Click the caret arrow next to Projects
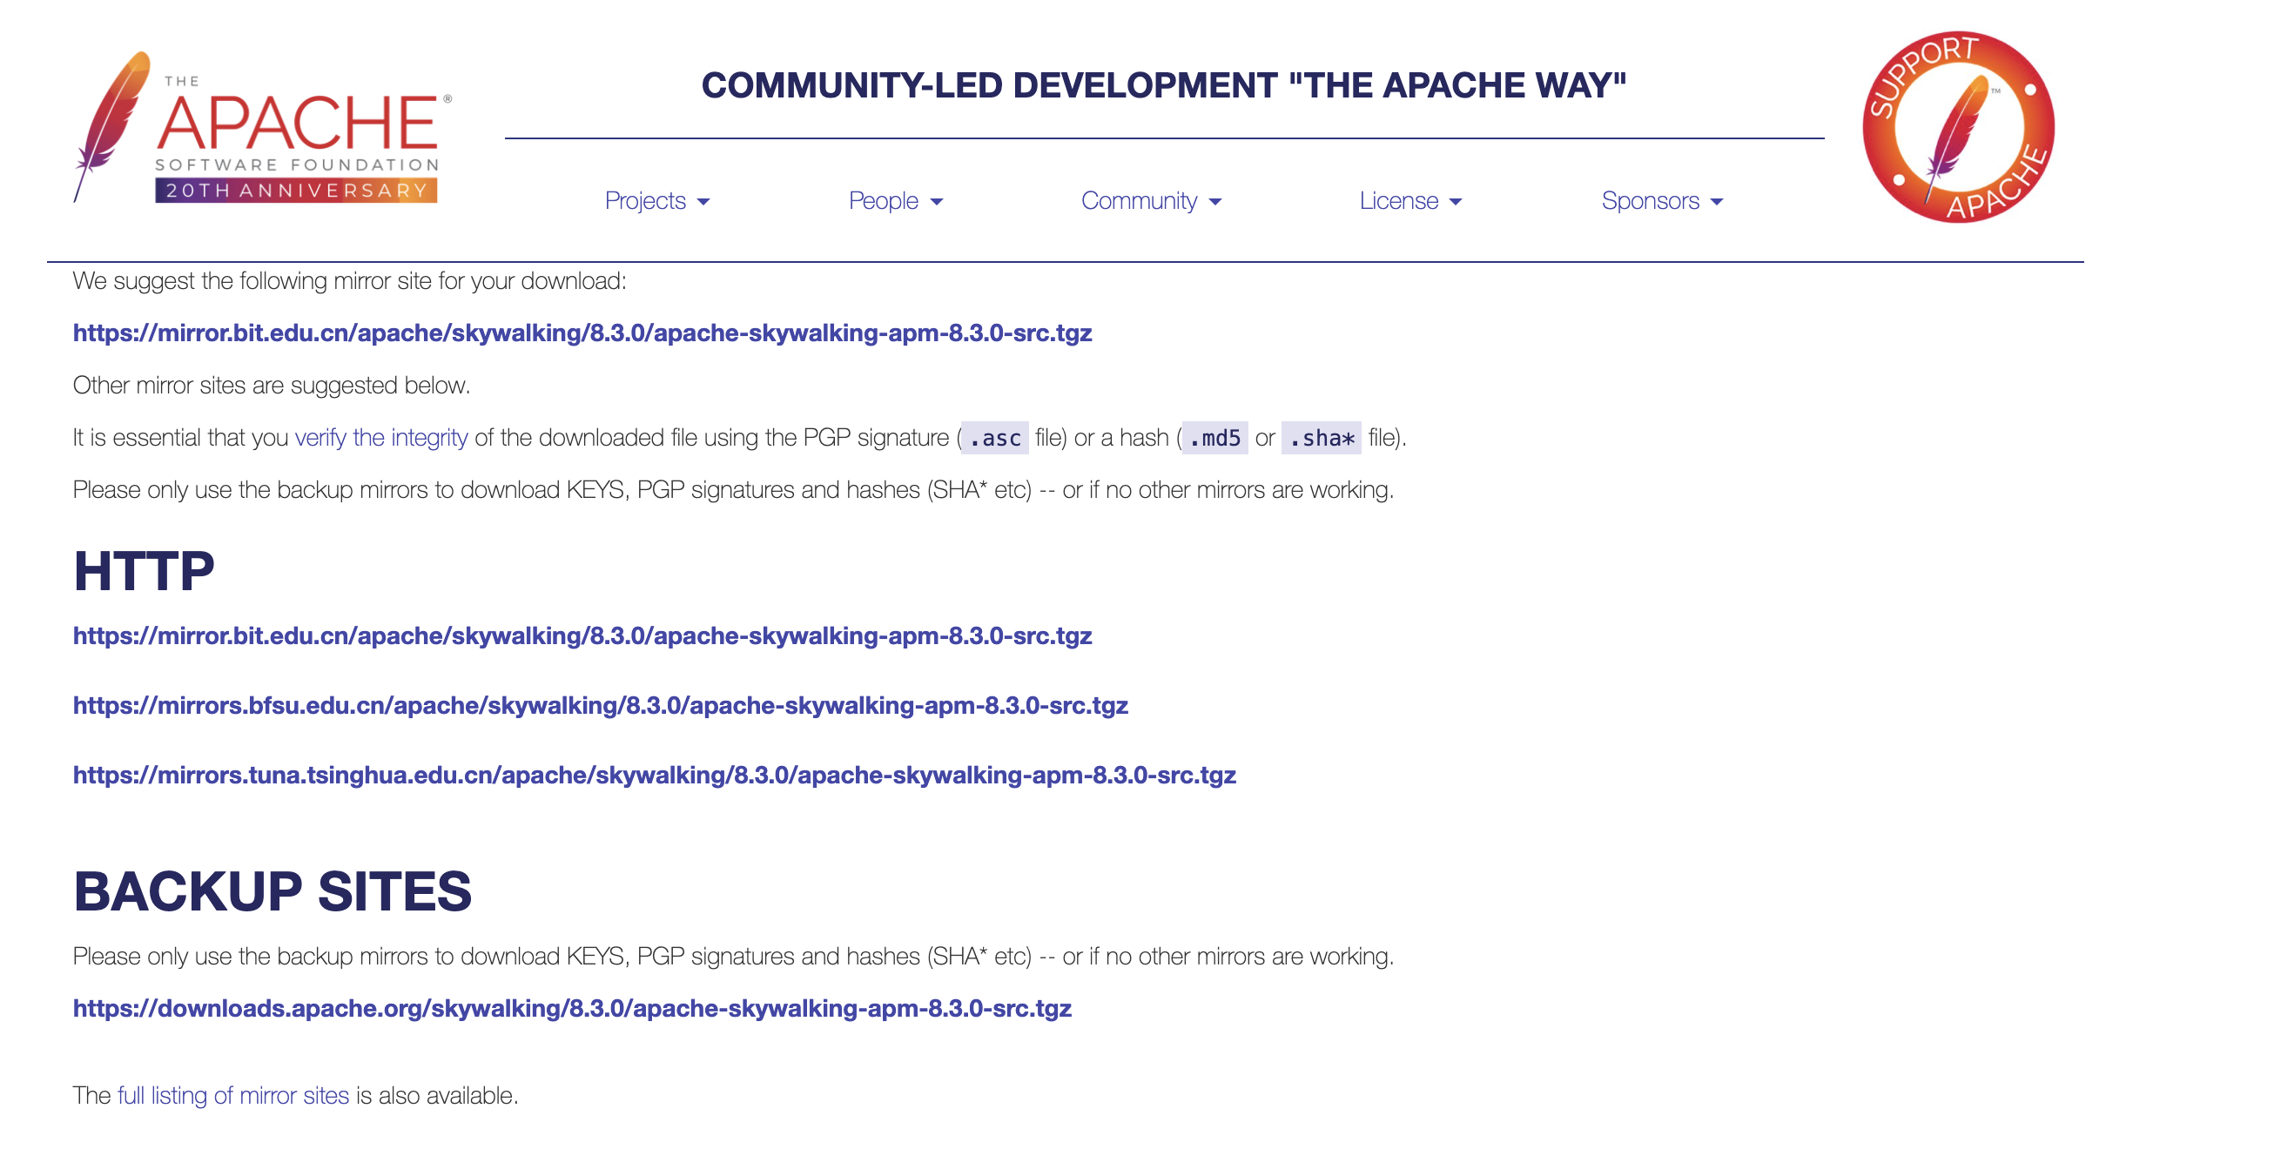 pyautogui.click(x=703, y=202)
